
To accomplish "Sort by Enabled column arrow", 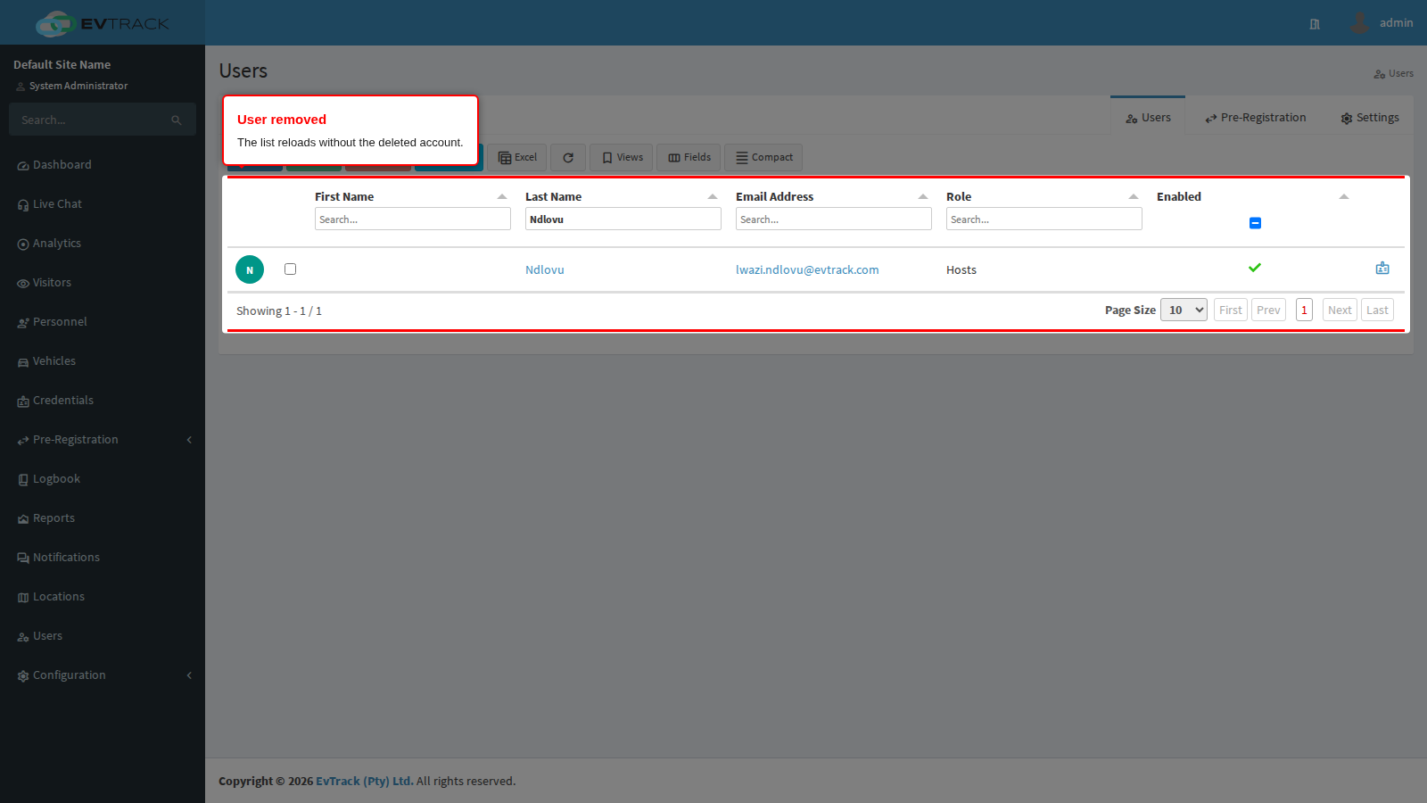I will 1344,196.
